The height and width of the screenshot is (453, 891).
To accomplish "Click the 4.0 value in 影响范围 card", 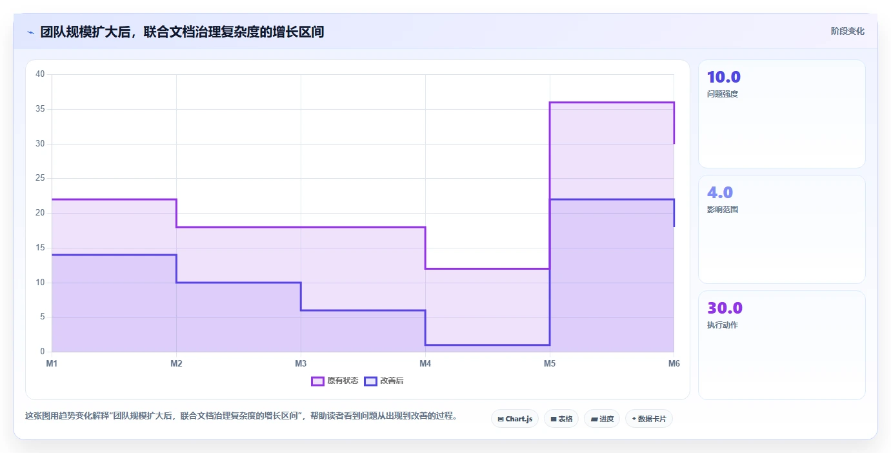I will point(720,192).
